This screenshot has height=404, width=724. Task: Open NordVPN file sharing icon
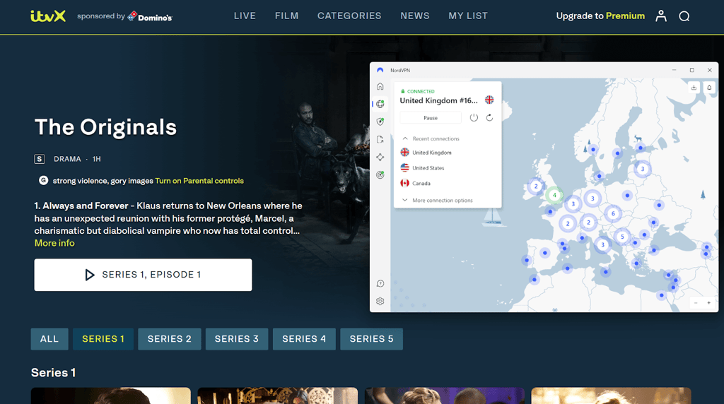[x=380, y=139]
